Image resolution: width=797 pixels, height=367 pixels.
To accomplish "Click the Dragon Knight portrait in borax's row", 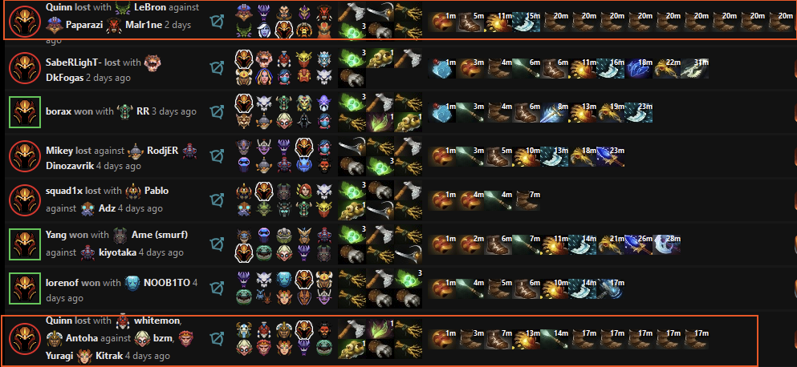I will (25, 112).
